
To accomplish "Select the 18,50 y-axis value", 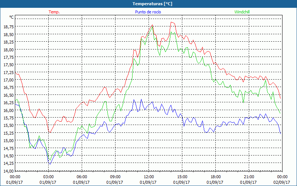I will click(x=9, y=35).
